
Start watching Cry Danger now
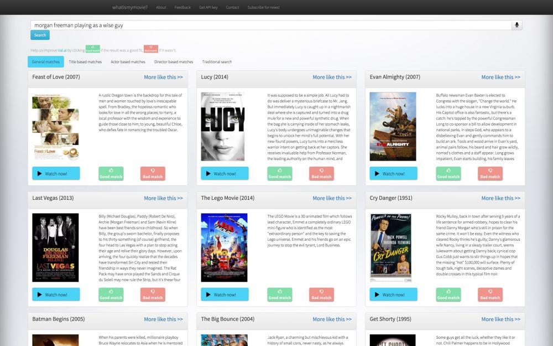(x=393, y=295)
